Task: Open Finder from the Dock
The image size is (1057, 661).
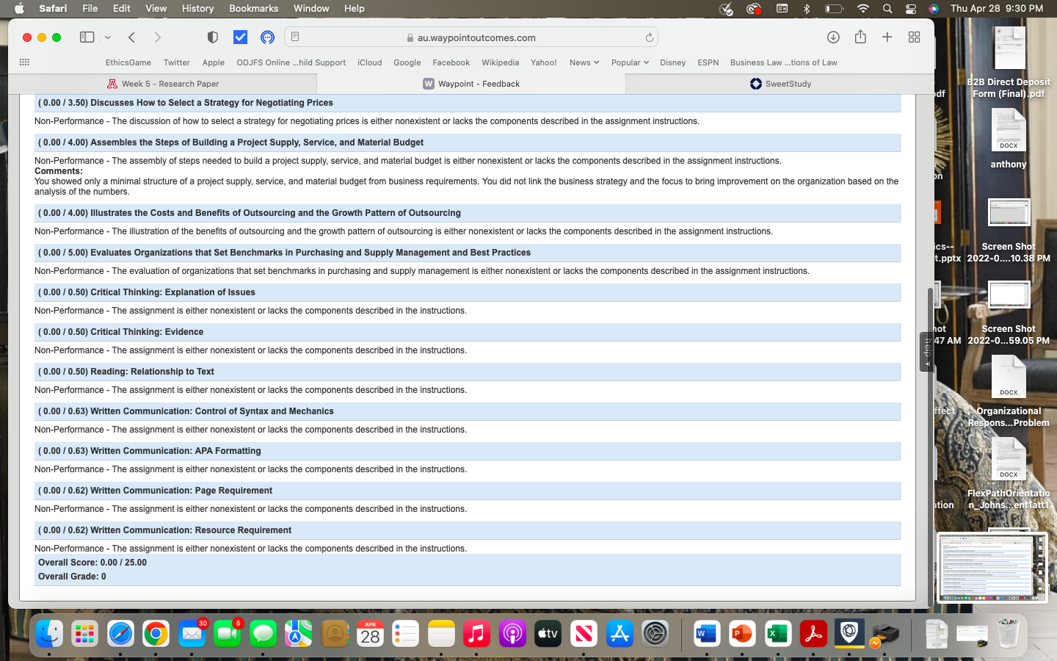Action: pos(49,633)
